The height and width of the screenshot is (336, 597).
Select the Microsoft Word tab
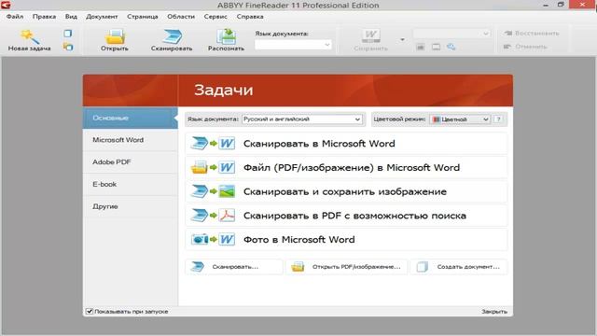coord(131,140)
